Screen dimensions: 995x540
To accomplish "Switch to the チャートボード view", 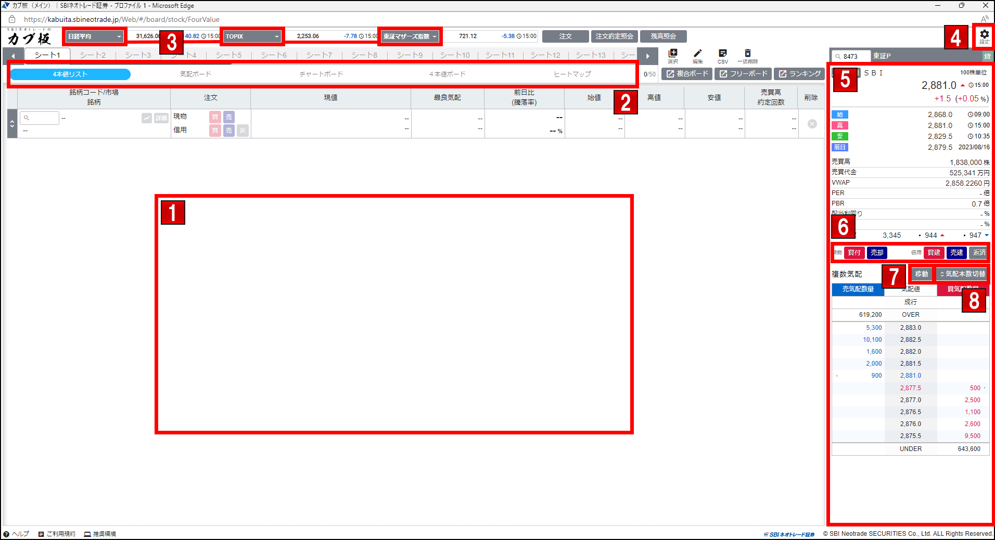I will [x=321, y=74].
